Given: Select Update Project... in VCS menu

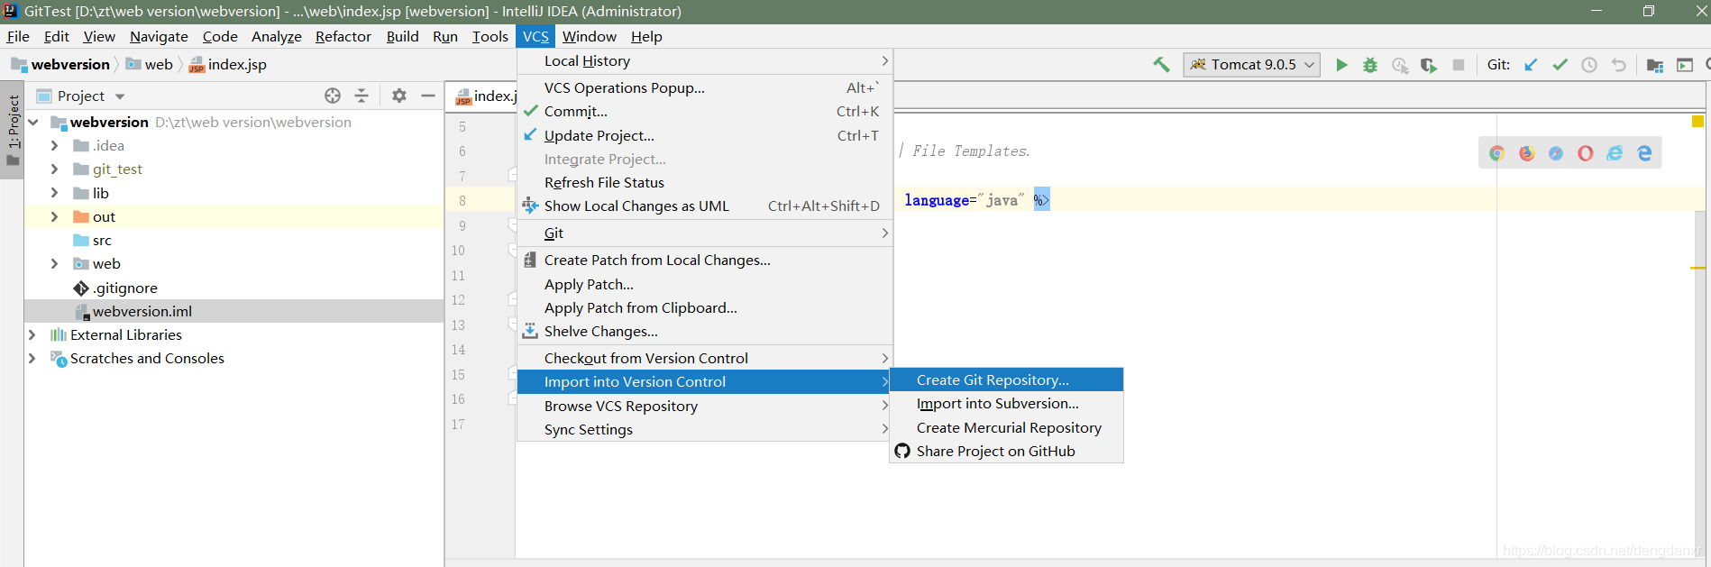Looking at the screenshot, I should tap(705, 135).
